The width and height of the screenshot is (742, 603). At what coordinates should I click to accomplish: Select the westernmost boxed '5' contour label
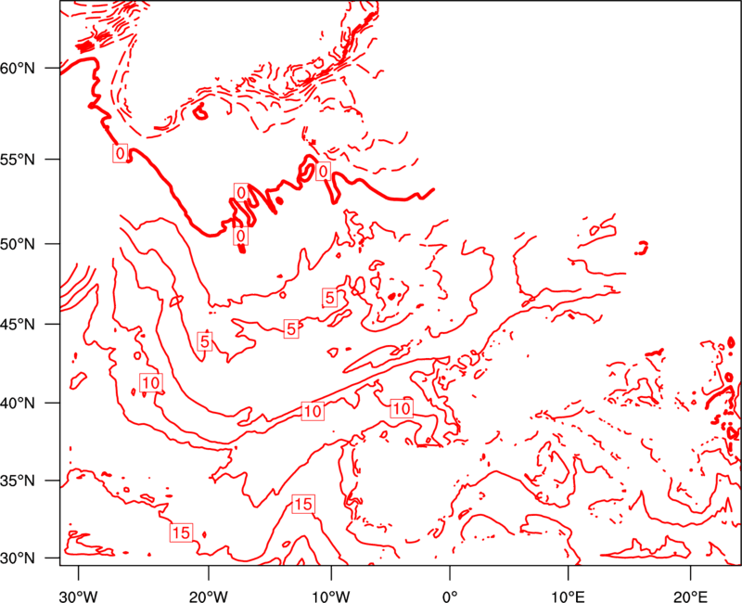[204, 341]
